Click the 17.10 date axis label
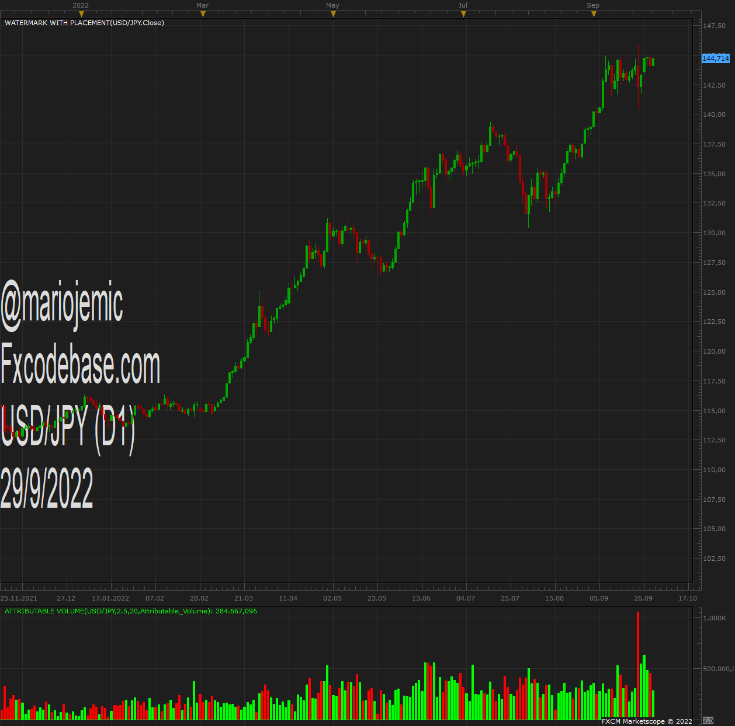 tap(688, 598)
